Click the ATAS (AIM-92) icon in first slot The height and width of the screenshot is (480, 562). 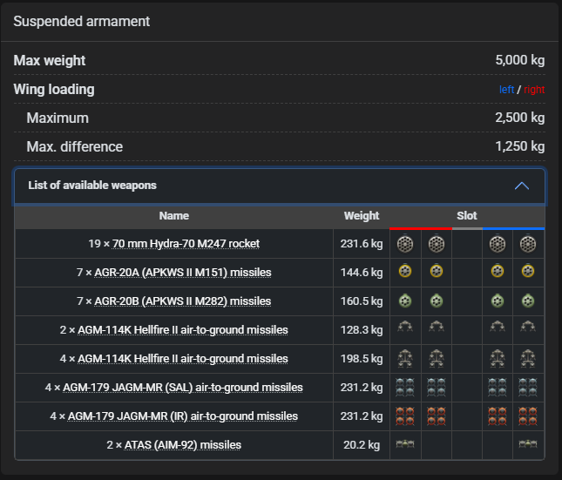(x=405, y=444)
